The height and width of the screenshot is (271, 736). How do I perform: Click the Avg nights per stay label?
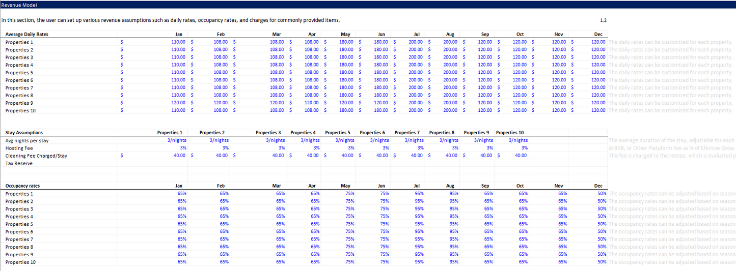coord(27,140)
